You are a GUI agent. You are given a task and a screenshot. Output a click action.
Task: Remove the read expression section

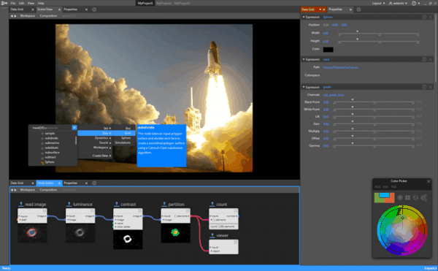pos(431,59)
